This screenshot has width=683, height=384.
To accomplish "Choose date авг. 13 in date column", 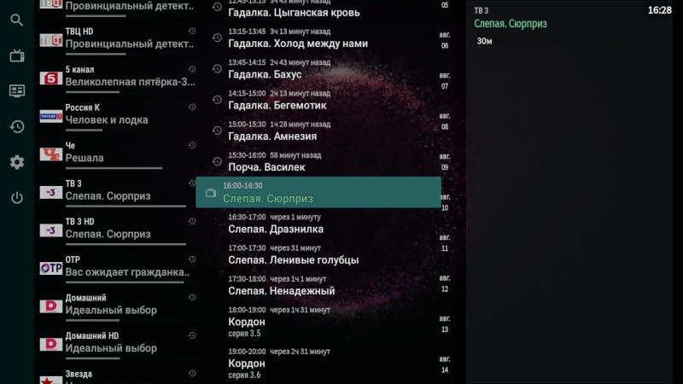I will click(444, 324).
